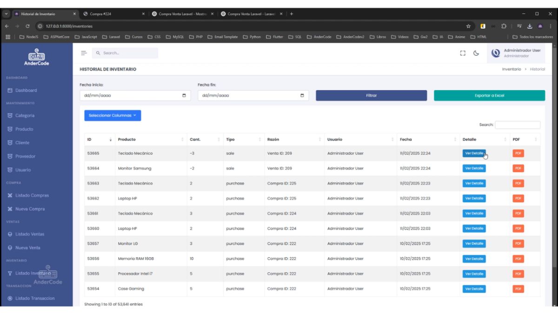Click the fullscreen icon in header
Screen dimensions: 558x314
coord(463,53)
